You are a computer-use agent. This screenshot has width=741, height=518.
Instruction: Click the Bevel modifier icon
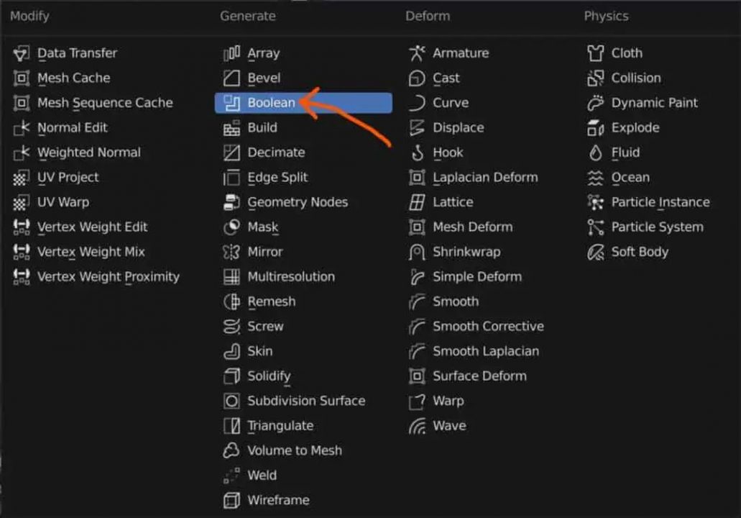231,78
